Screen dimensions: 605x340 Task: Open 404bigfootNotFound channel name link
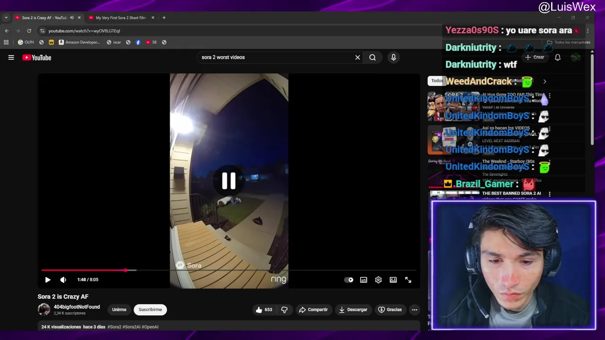(77, 307)
